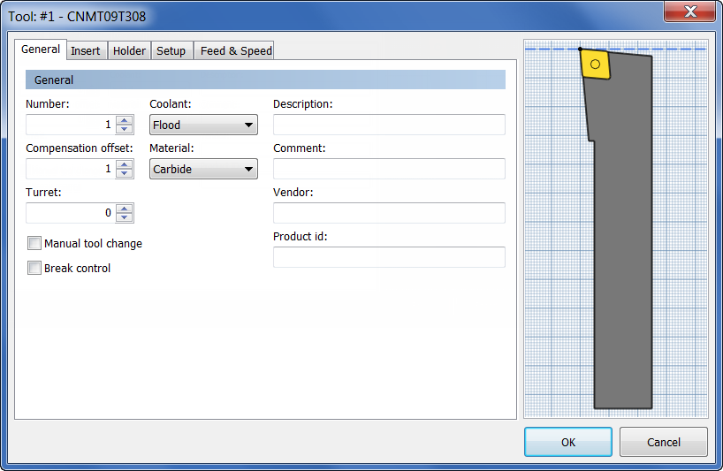This screenshot has width=723, height=471.
Task: Decrement the Compensation offset value
Action: tap(124, 173)
